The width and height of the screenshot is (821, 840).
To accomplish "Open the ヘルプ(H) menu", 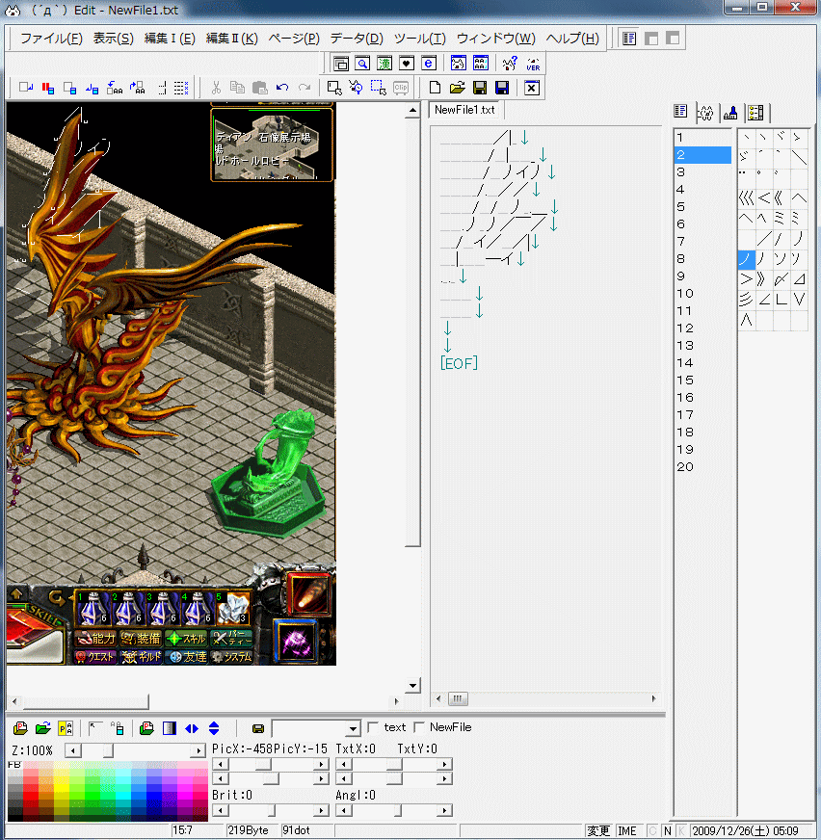I will coord(572,39).
